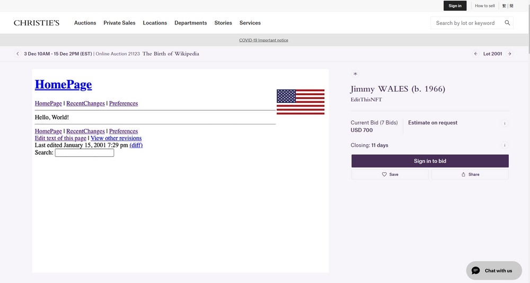
Task: Open the Auctions menu
Action: (x=85, y=23)
